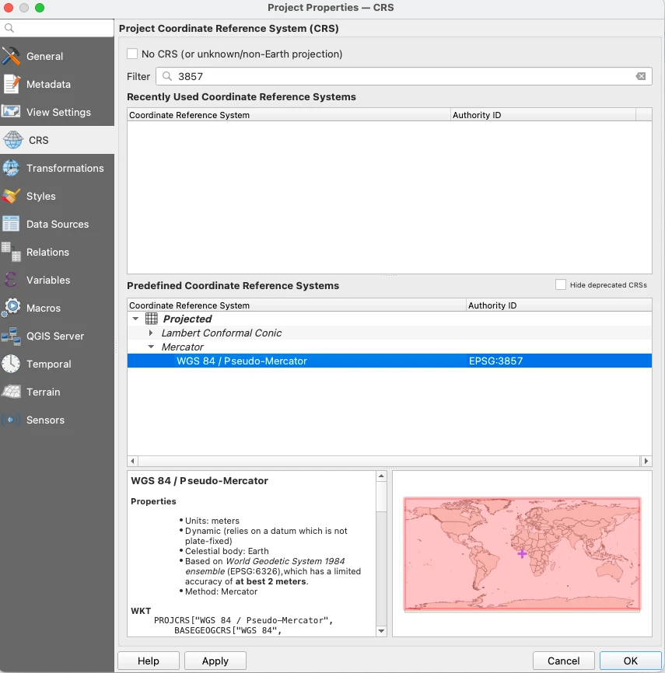
Task: Click the Relations tables icon
Action: (x=11, y=252)
